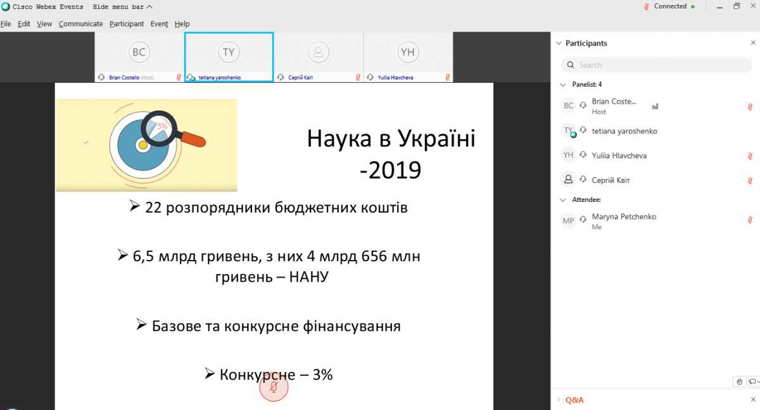
Task: Collapse the Participants panel header chevron
Action: click(x=559, y=43)
